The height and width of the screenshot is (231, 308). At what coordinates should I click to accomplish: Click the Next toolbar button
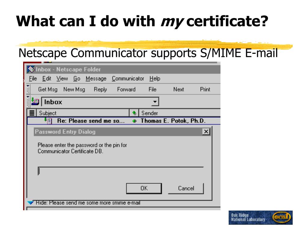click(179, 89)
